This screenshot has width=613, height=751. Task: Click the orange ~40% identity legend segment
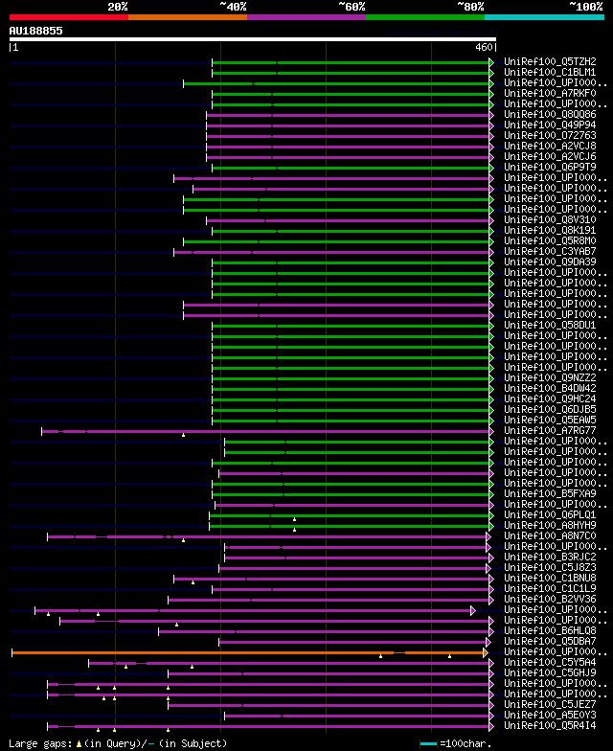point(188,17)
